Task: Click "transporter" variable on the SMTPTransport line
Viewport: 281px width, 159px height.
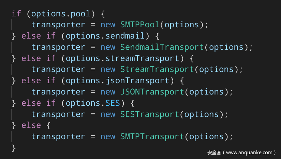Action: coord(58,136)
